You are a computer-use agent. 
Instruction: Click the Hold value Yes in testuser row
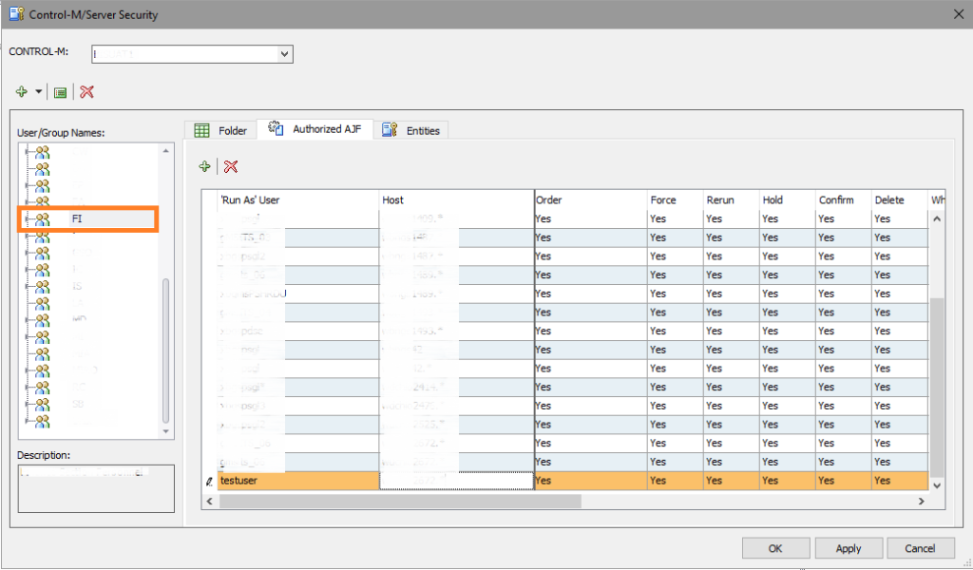(770, 481)
